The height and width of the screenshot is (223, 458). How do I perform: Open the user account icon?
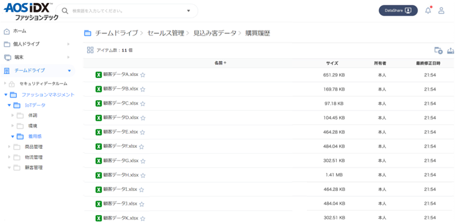(441, 10)
